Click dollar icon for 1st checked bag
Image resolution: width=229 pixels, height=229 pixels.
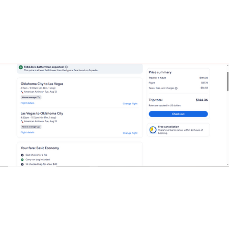click(22, 164)
